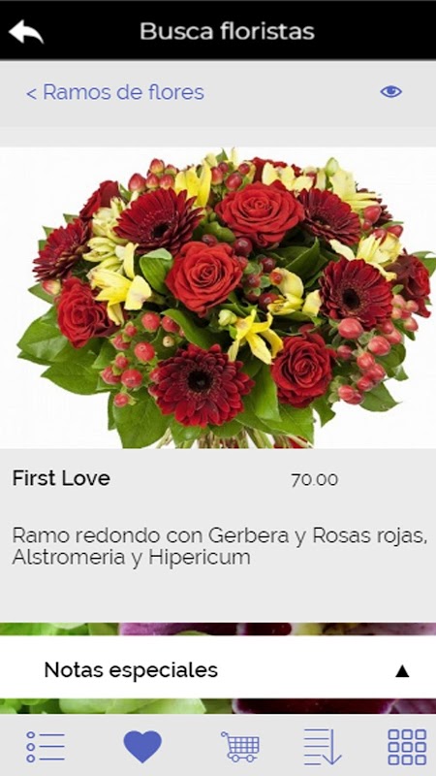Image resolution: width=436 pixels, height=776 pixels.
Task: Tap the sort order icon
Action: point(323,746)
